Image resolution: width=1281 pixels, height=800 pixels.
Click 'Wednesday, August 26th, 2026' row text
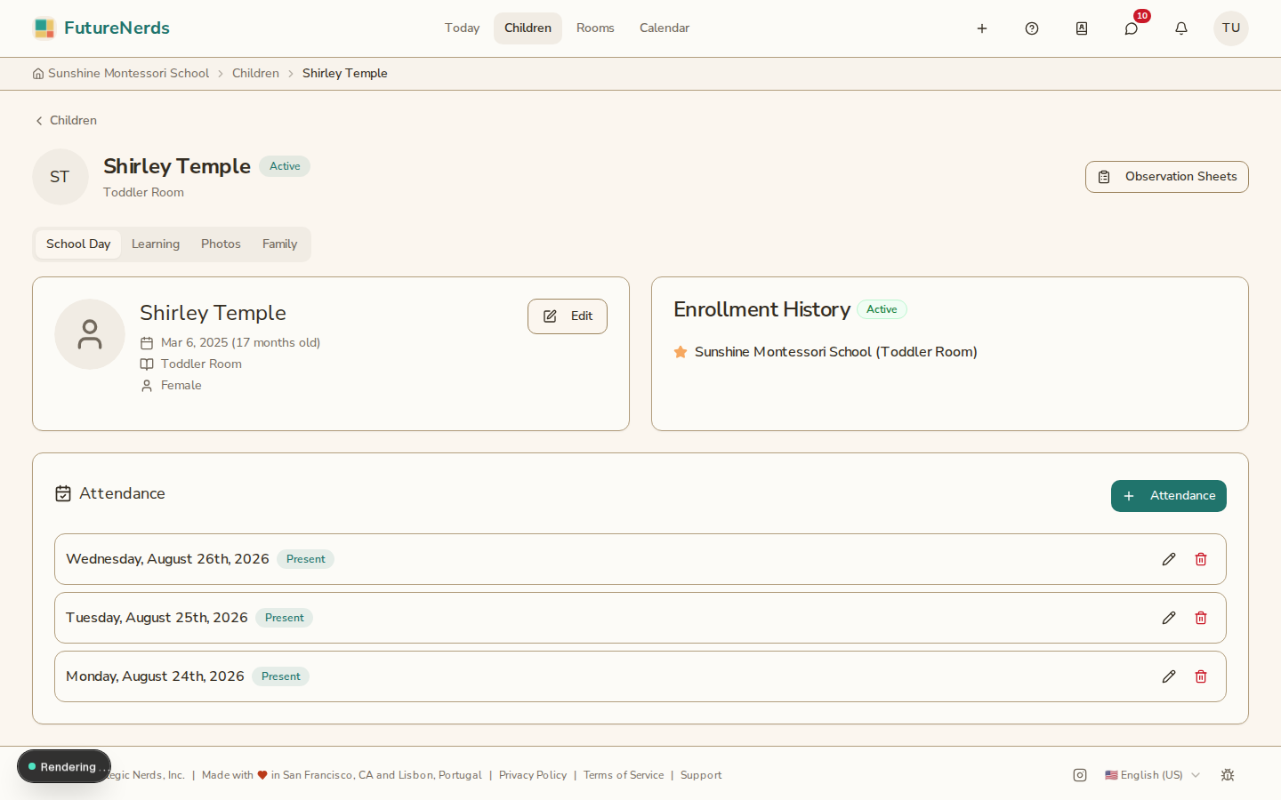point(167,559)
